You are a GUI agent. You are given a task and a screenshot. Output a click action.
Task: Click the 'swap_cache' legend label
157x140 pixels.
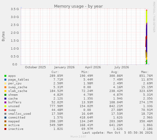18,87
